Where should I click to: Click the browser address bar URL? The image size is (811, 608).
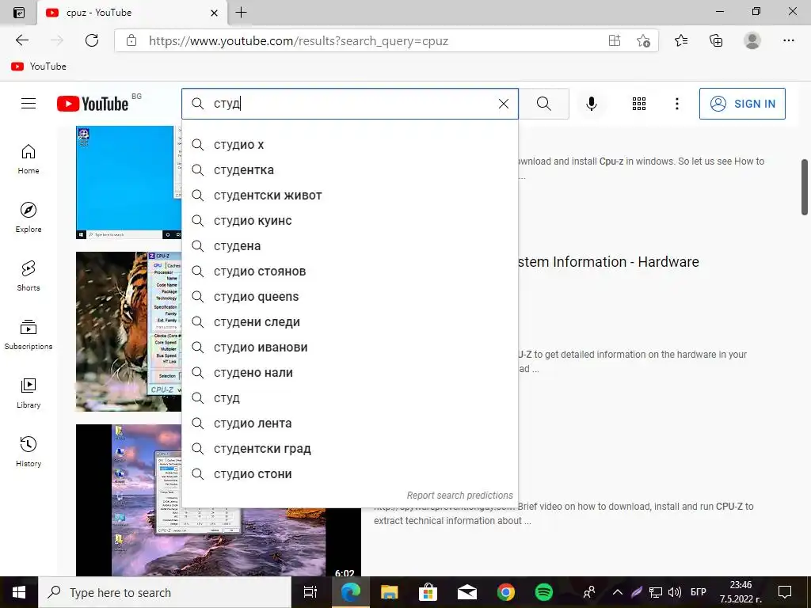pos(299,41)
